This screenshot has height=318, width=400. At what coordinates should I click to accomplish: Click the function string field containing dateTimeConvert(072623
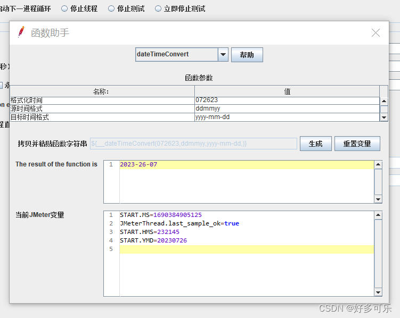(193, 144)
